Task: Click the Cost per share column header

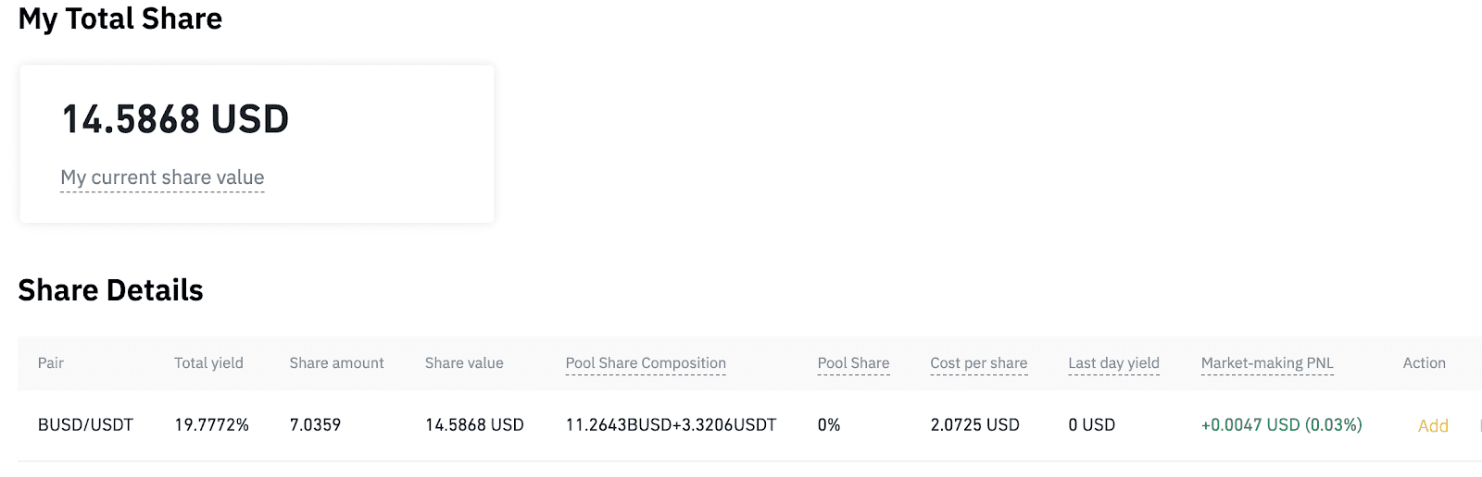Action: click(x=978, y=363)
